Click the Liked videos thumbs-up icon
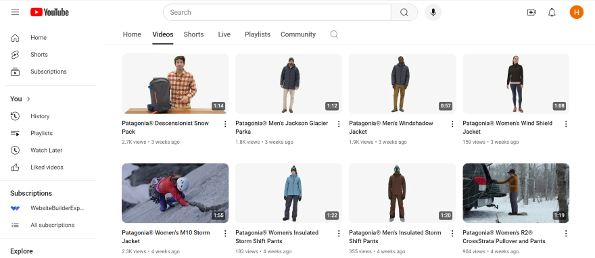The height and width of the screenshot is (258, 595). pyautogui.click(x=15, y=167)
